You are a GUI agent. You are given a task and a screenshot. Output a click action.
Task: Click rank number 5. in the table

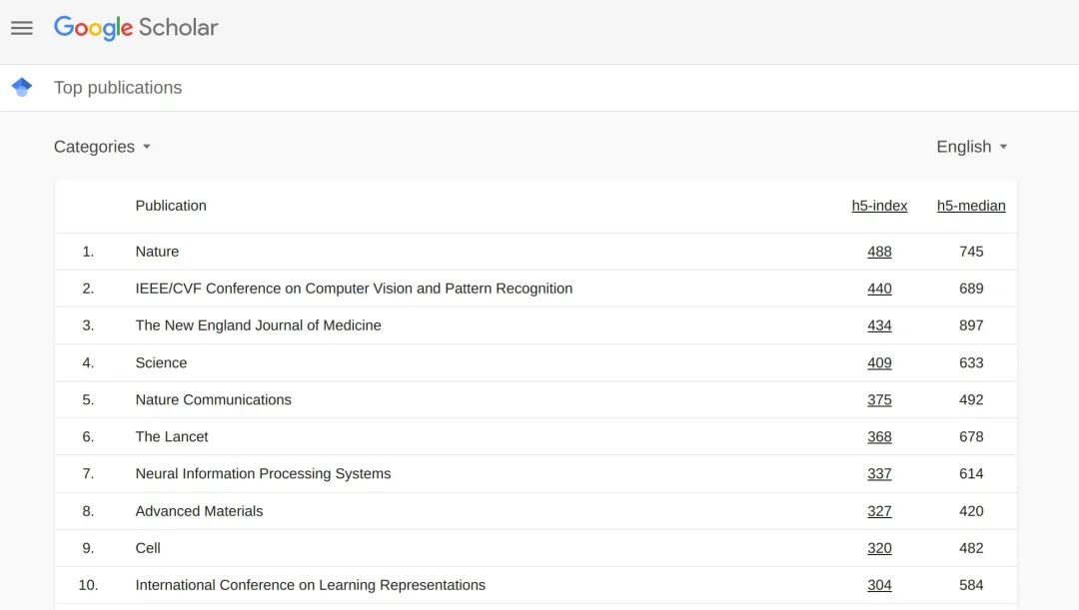pyautogui.click(x=88, y=399)
